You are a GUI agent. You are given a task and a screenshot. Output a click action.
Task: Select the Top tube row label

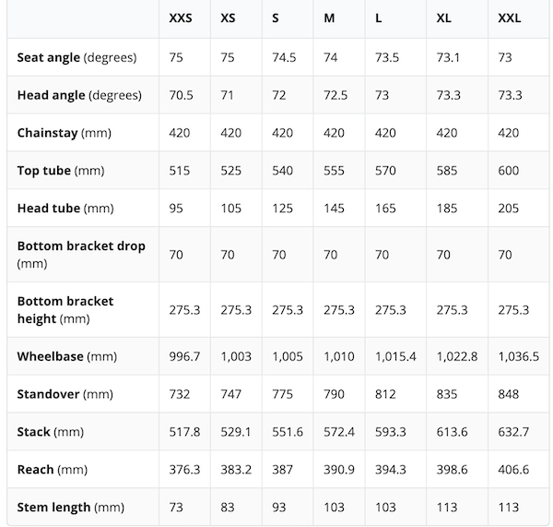(61, 171)
